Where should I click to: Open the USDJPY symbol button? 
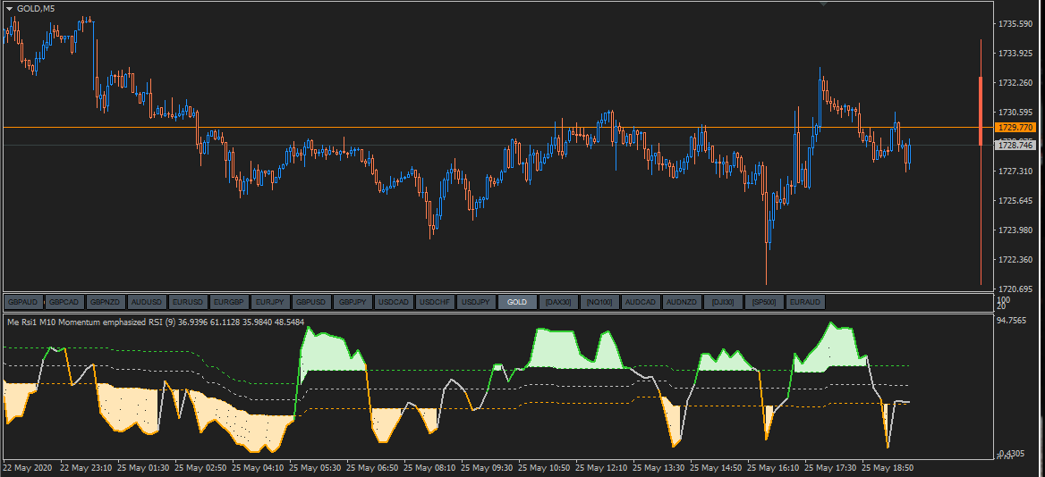(476, 302)
